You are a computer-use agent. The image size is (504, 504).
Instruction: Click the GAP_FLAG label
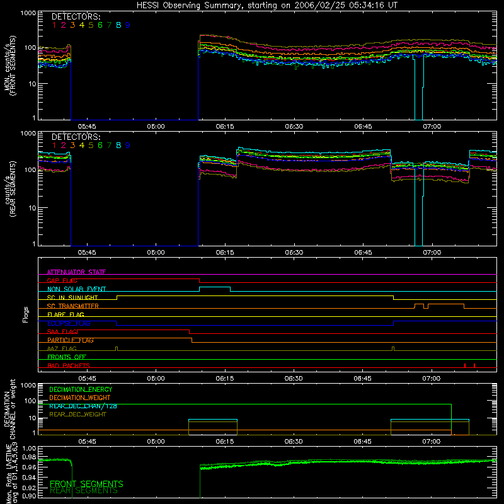[x=62, y=280]
